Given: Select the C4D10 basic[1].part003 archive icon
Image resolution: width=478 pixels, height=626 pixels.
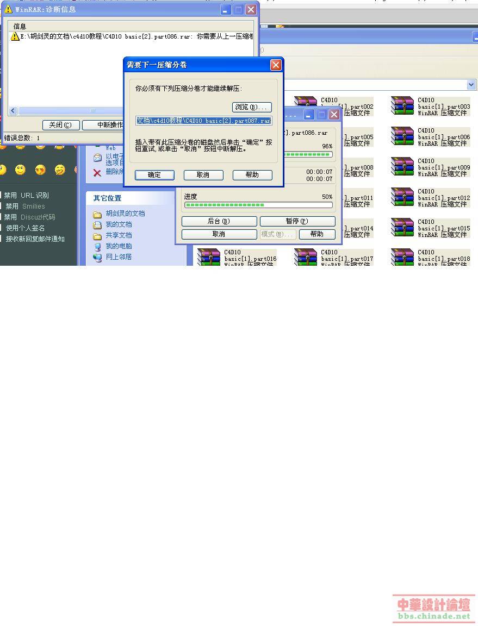Looking at the screenshot, I should click(402, 106).
